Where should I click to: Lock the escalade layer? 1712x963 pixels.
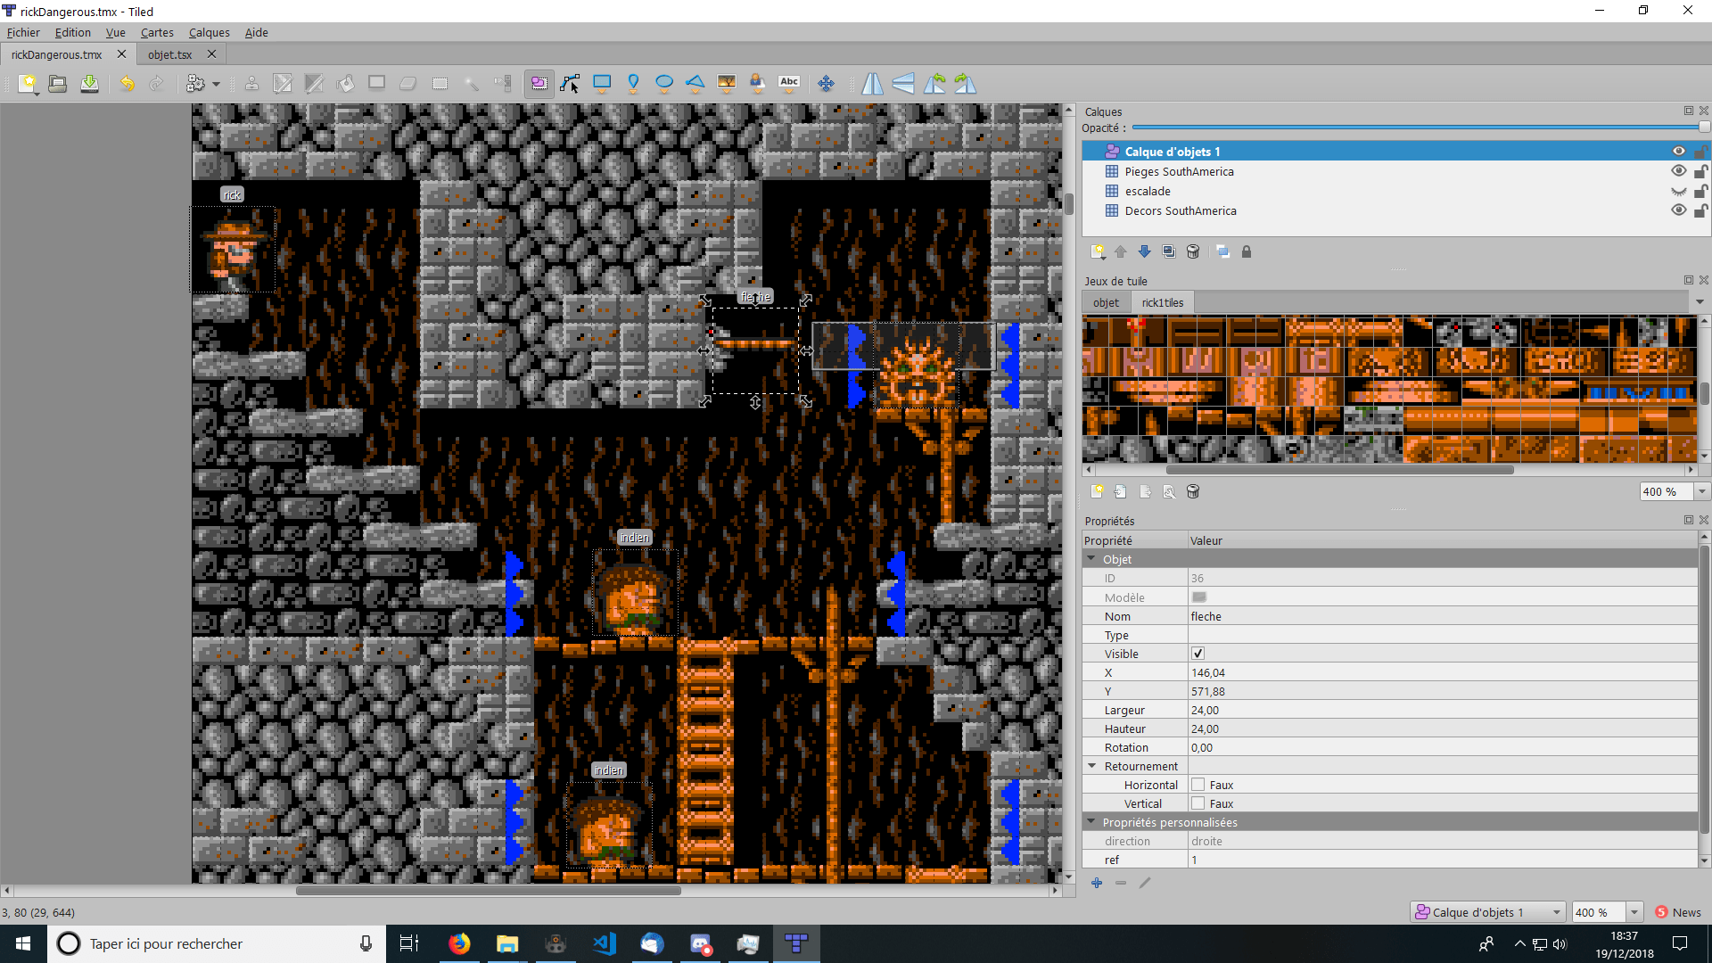(1700, 191)
